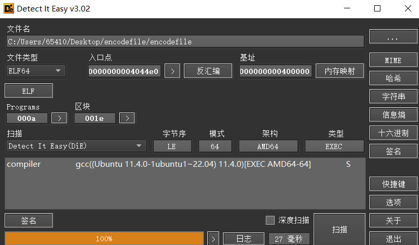Open the 十六进制 hex viewer
The image size is (419, 245).
(393, 133)
